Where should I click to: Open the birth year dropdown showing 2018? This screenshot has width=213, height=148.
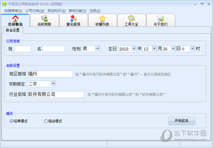click(134, 48)
